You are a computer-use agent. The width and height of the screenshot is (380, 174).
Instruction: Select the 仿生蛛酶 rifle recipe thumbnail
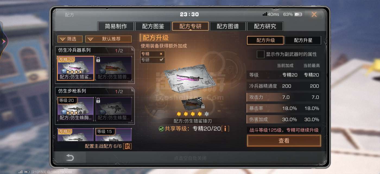76,109
